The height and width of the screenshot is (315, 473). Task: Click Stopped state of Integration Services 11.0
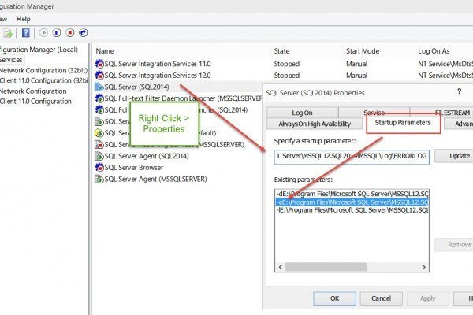[x=287, y=64]
